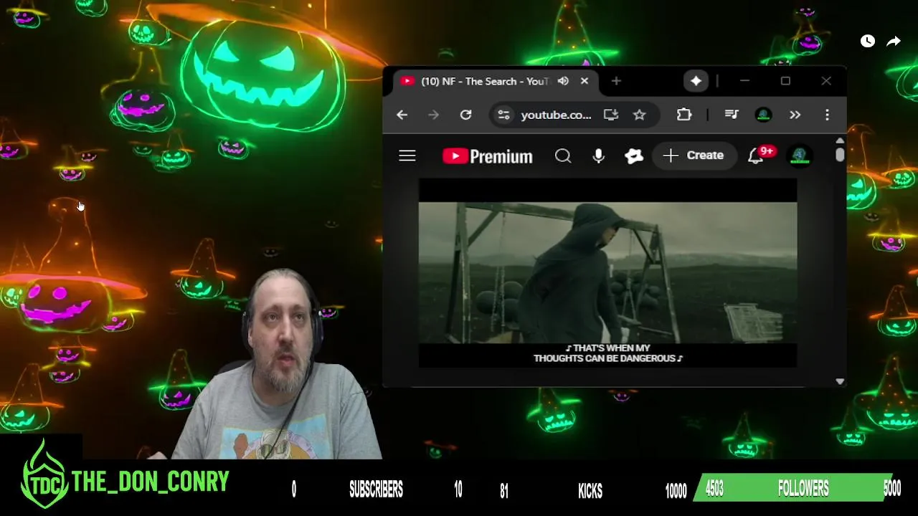Click the Watch later clock icon
The image size is (918, 516).
(x=868, y=42)
